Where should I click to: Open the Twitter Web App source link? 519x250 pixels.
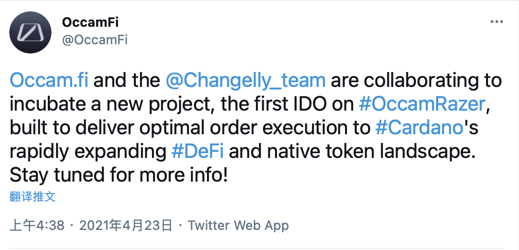(238, 225)
